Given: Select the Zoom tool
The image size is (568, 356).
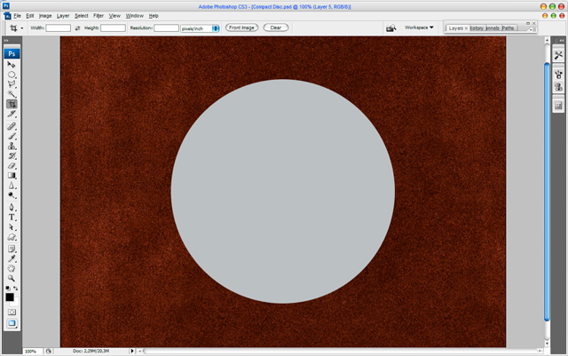Looking at the screenshot, I should (x=12, y=278).
